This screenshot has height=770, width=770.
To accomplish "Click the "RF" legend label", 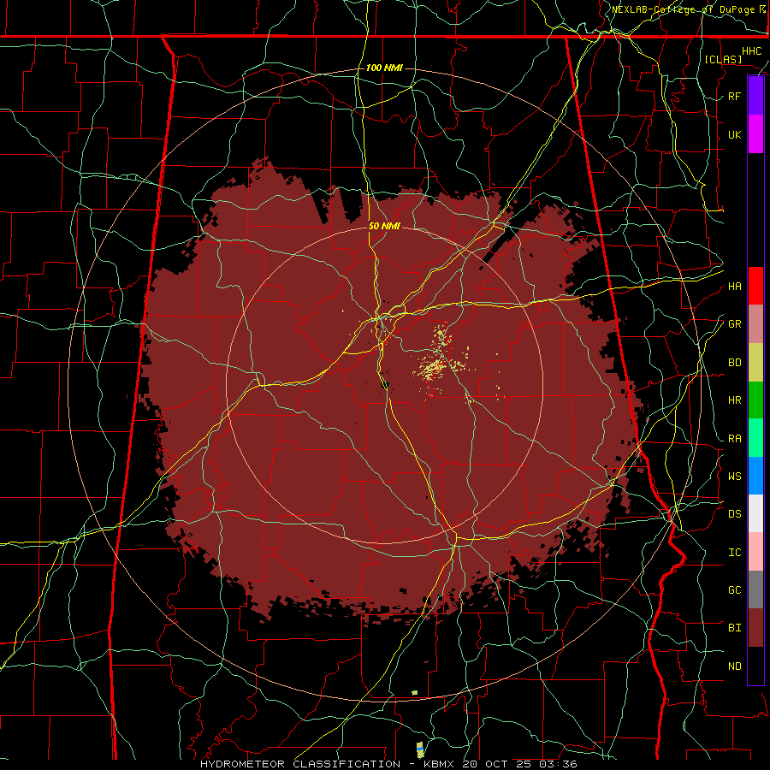I will coord(735,96).
